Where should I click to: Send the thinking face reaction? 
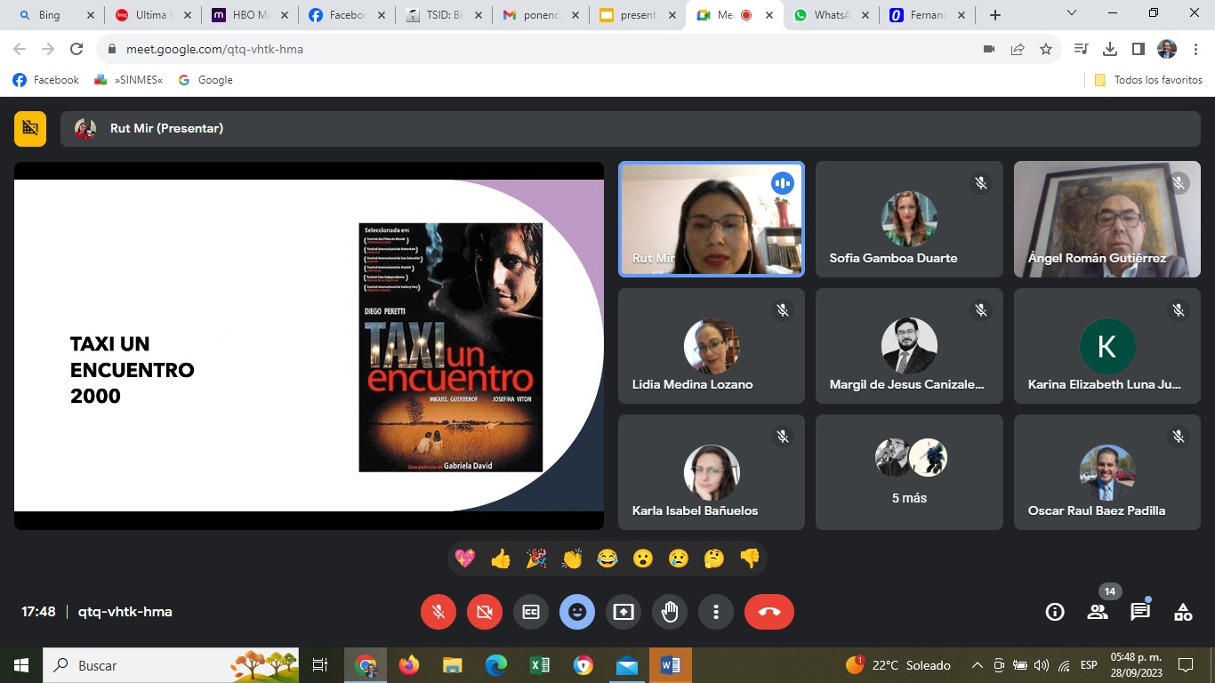pyautogui.click(x=714, y=558)
